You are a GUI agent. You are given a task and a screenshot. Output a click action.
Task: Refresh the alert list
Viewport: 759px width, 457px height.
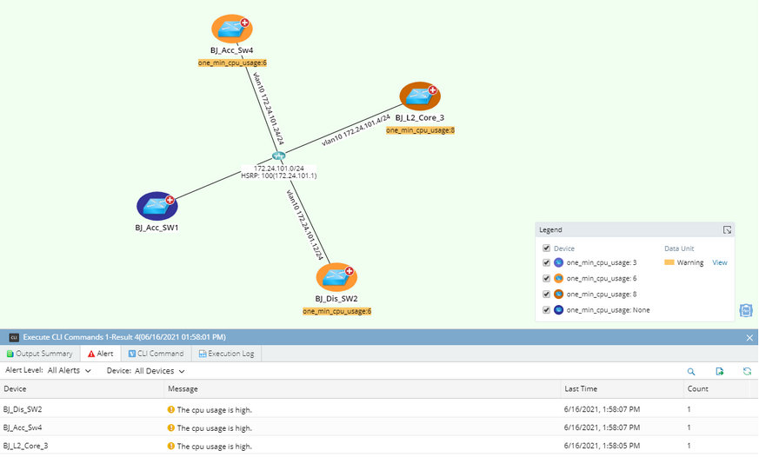point(747,371)
